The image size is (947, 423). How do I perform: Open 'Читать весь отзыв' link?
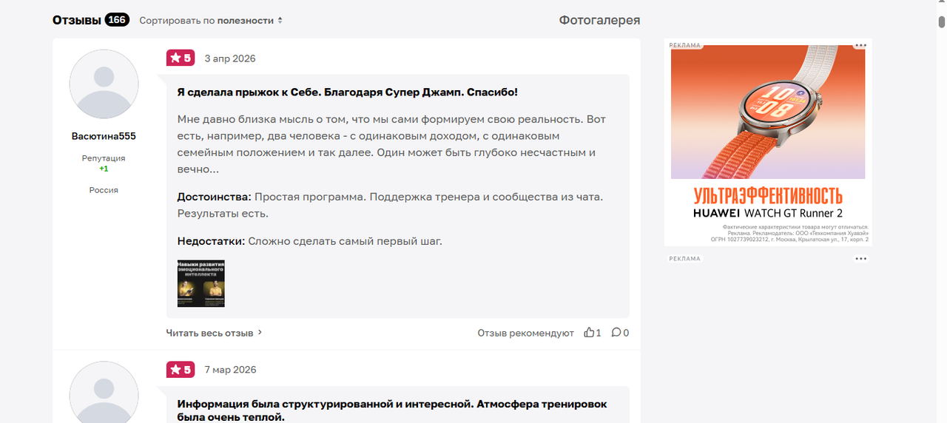[x=209, y=333]
